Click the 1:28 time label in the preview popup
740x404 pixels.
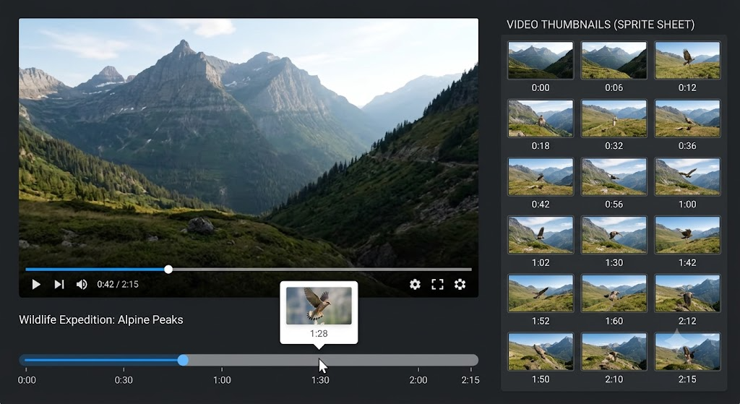pos(319,334)
